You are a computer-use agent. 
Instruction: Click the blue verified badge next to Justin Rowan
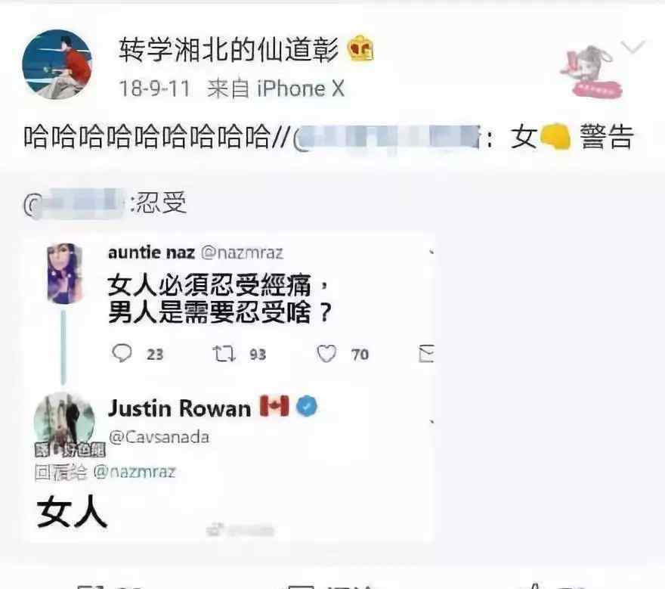point(307,406)
